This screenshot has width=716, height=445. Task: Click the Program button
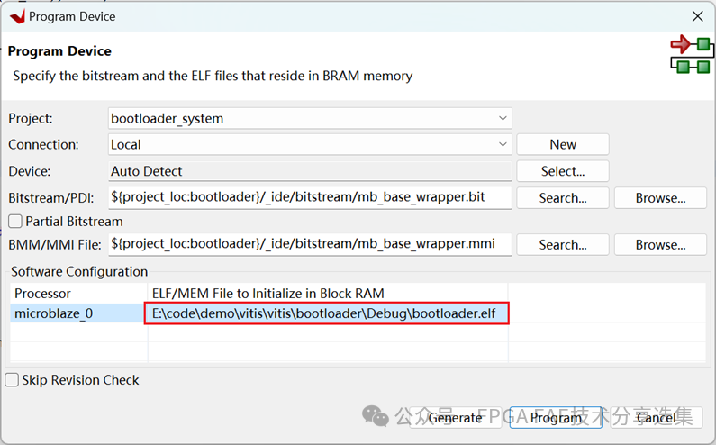[x=556, y=417]
